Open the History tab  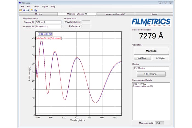click(154, 14)
